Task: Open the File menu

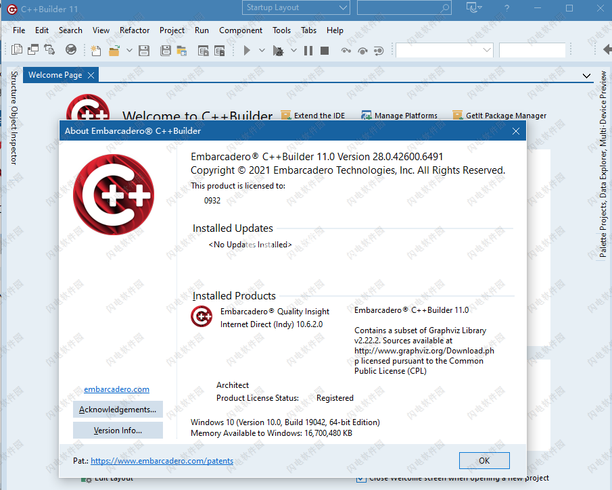Action: point(19,30)
